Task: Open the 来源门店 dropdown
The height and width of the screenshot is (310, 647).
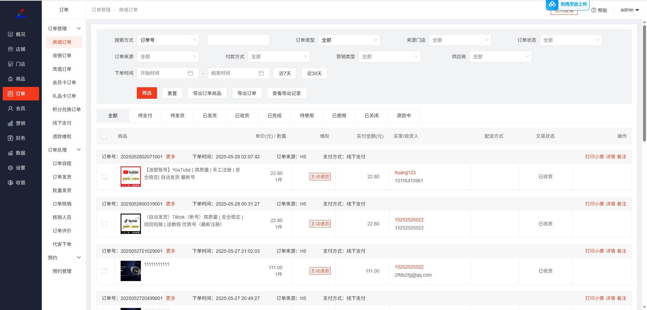Action: (x=460, y=40)
